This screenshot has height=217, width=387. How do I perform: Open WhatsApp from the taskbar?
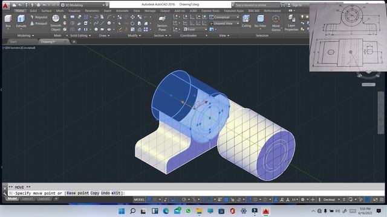188,211
